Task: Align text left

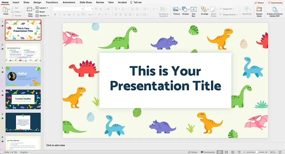Action: point(116,15)
